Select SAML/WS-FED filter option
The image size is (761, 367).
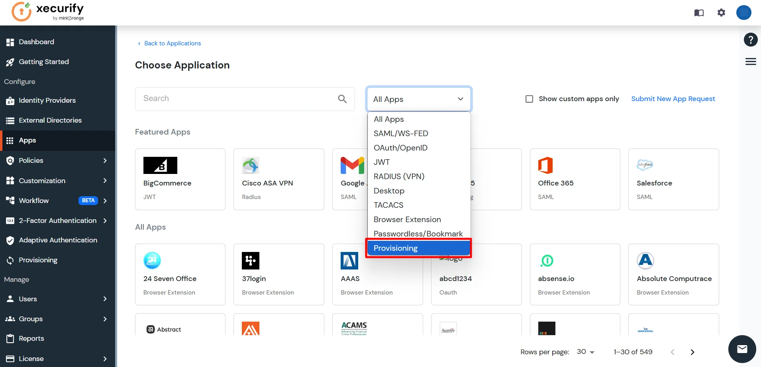click(419, 133)
